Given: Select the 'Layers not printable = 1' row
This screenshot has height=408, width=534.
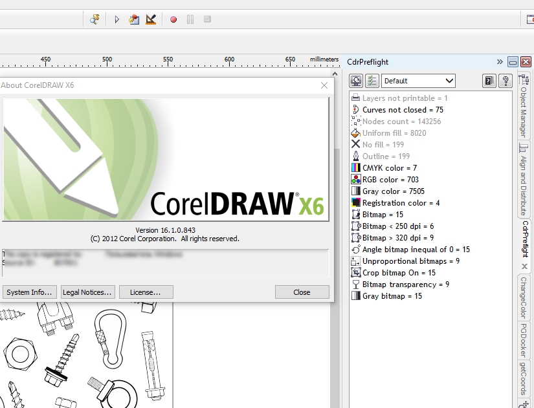Looking at the screenshot, I should pos(430,98).
